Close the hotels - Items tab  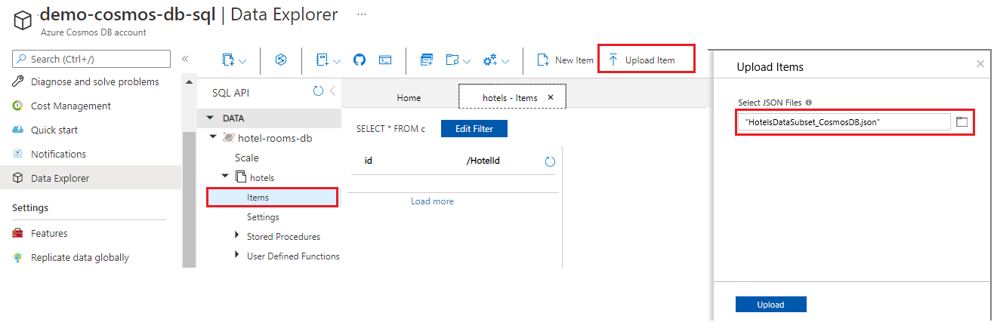(x=550, y=97)
